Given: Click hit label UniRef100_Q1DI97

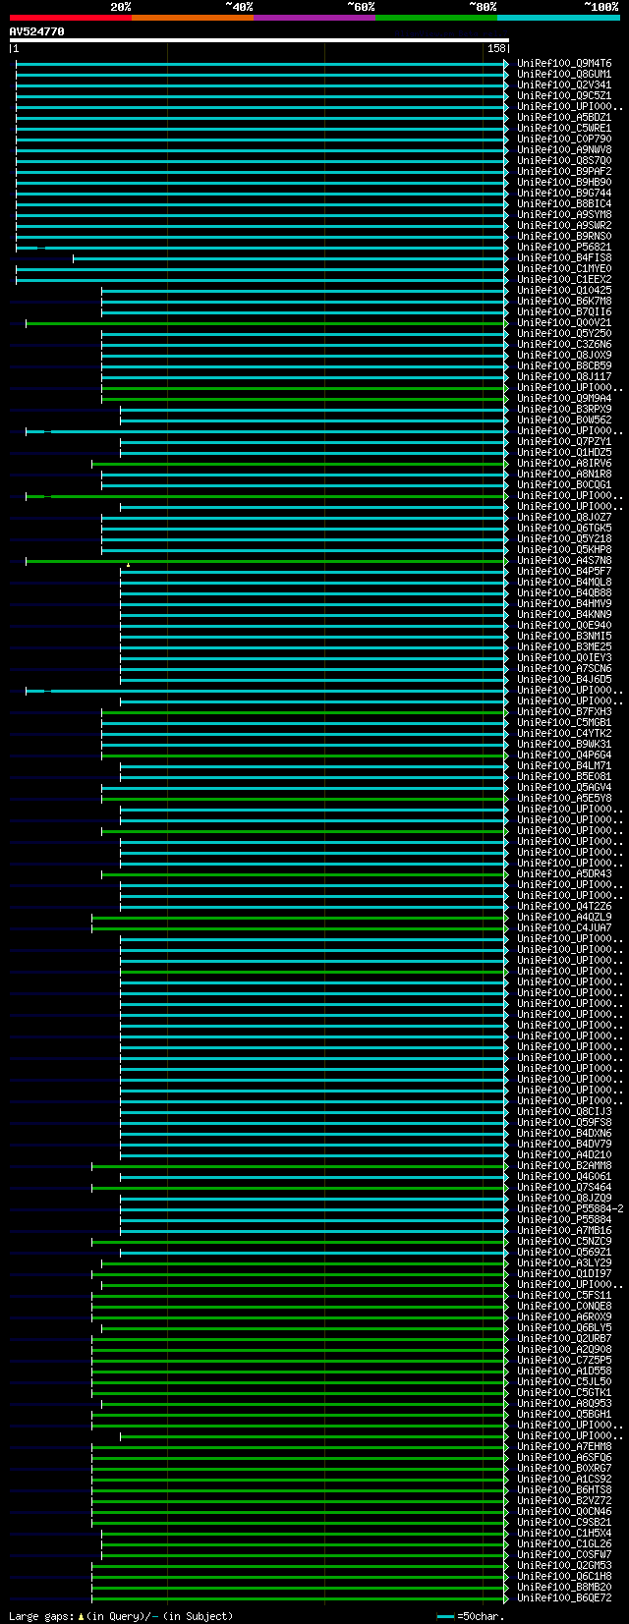Looking at the screenshot, I should [564, 1273].
